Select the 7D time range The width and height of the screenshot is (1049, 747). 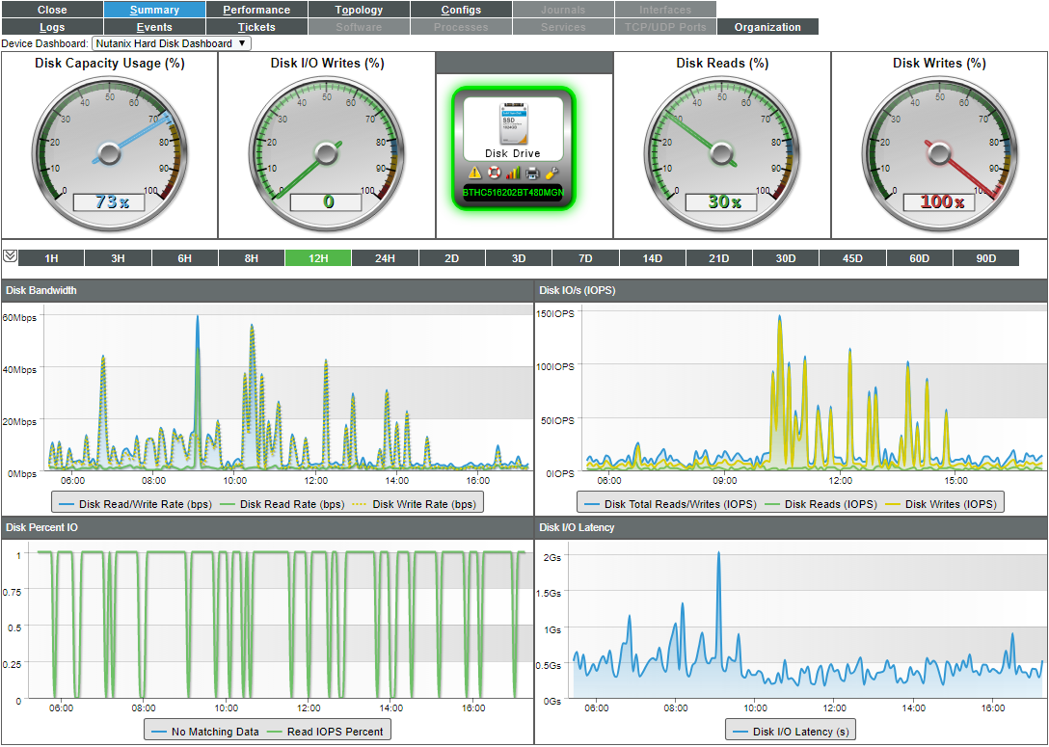coord(585,258)
